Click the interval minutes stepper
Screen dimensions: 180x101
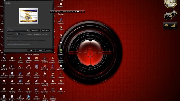coord(19,34)
